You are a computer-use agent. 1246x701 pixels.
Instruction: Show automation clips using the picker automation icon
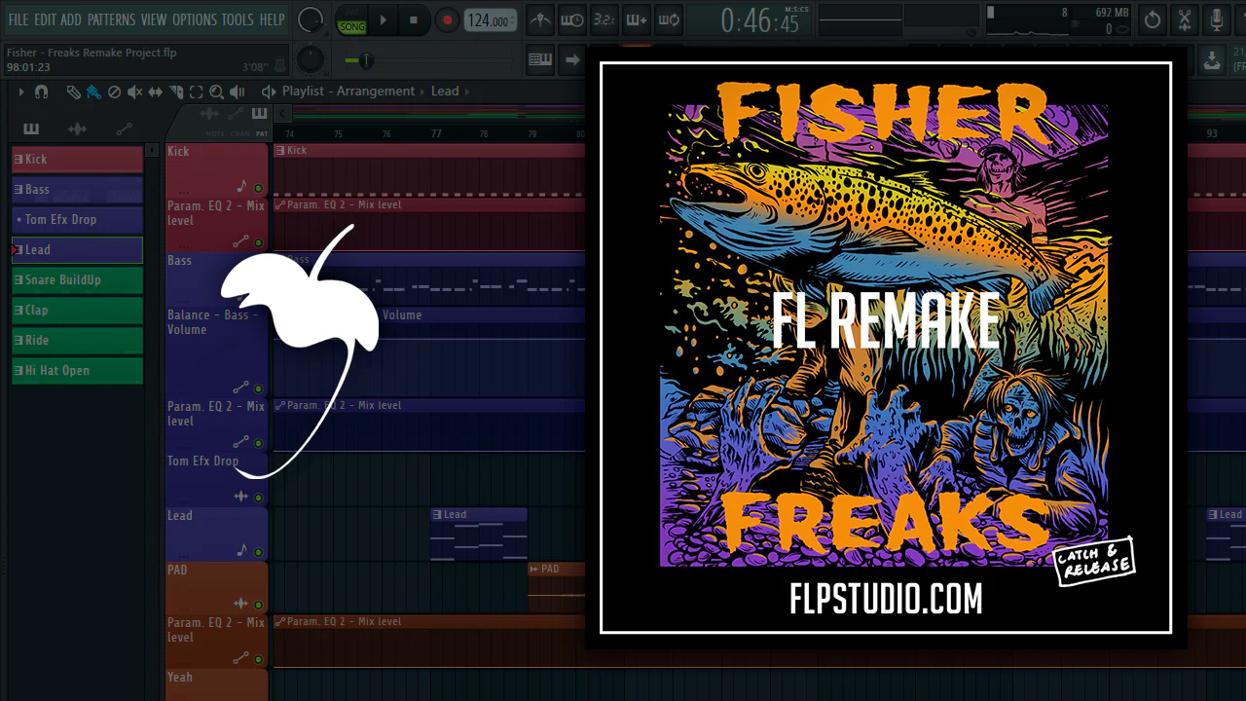coord(124,129)
